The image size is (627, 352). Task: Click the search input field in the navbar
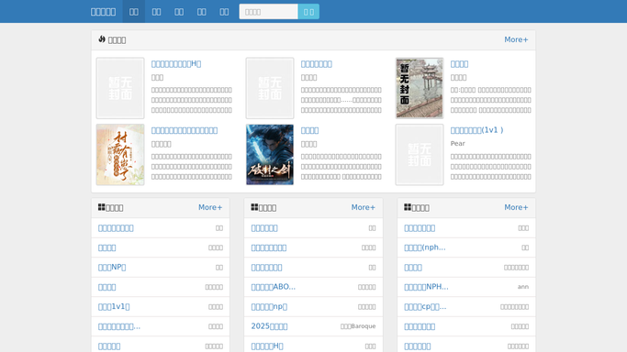coord(268,12)
